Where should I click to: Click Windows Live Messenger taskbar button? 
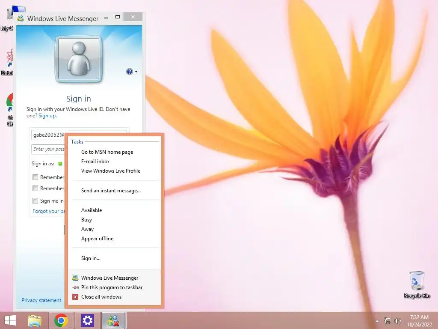(x=114, y=320)
